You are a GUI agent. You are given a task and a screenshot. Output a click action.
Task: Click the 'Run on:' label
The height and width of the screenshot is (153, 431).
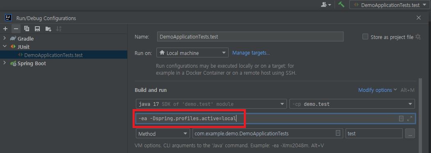143,53
